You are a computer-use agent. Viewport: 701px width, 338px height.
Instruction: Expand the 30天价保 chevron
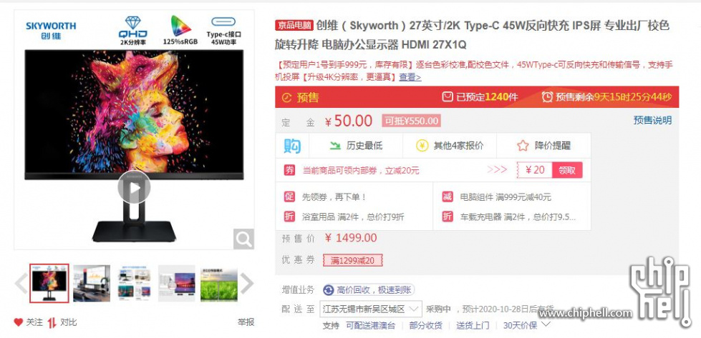coord(546,324)
